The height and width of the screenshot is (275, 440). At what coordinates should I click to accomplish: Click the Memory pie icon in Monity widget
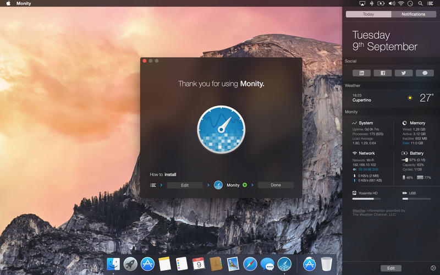(x=405, y=123)
